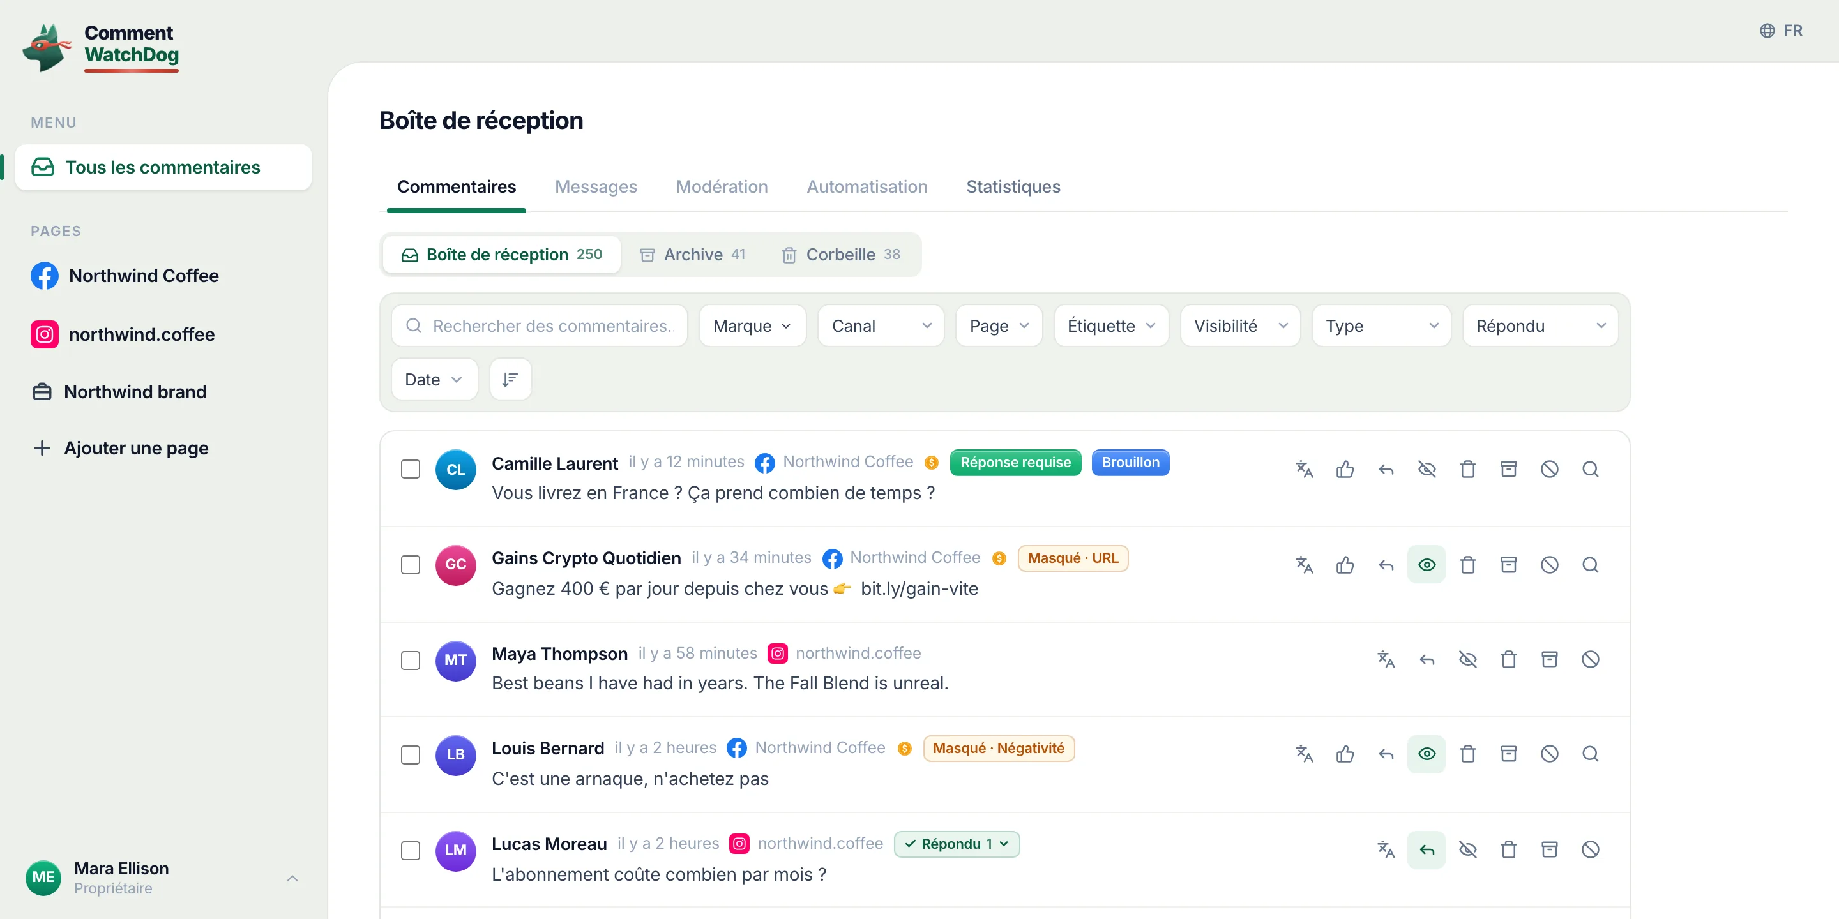The image size is (1839, 919).
Task: Translate Maya Thompson's comment
Action: [x=1386, y=659]
